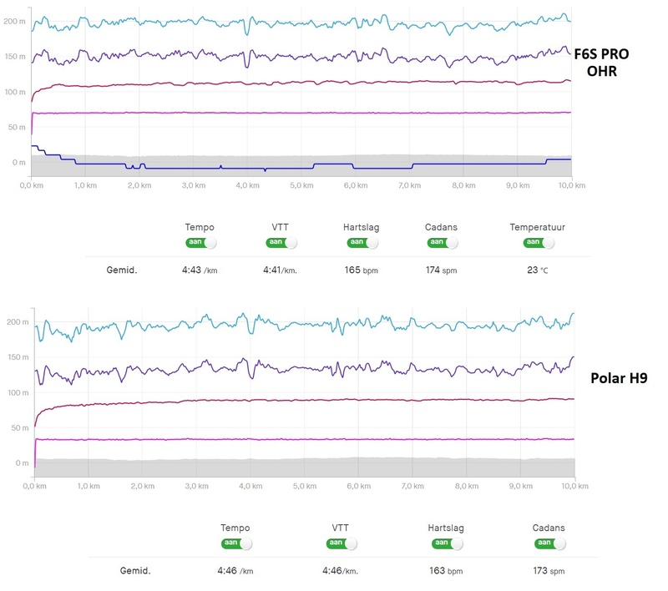Click 5,0 km axis label on top chart
The height and width of the screenshot is (591, 668).
301,185
